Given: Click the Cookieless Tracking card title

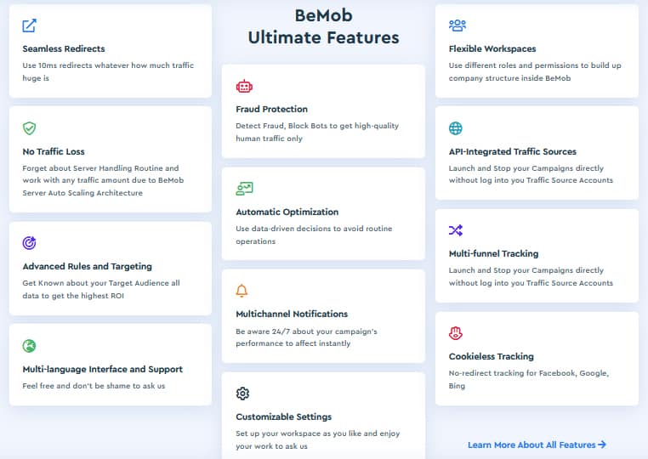Looking at the screenshot, I should point(492,356).
